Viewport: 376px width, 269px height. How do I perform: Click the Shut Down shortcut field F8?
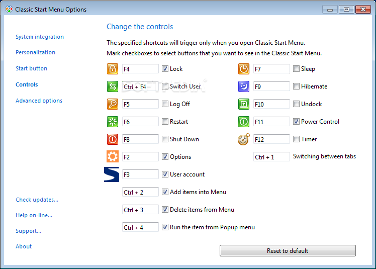point(140,139)
